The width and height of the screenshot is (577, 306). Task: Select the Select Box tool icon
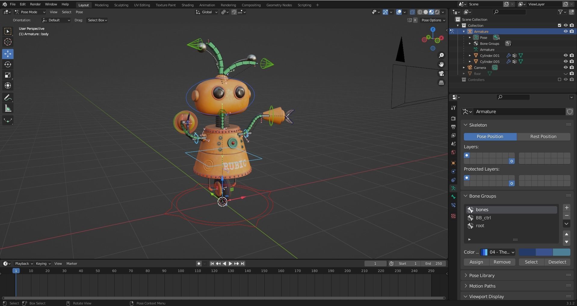8,31
